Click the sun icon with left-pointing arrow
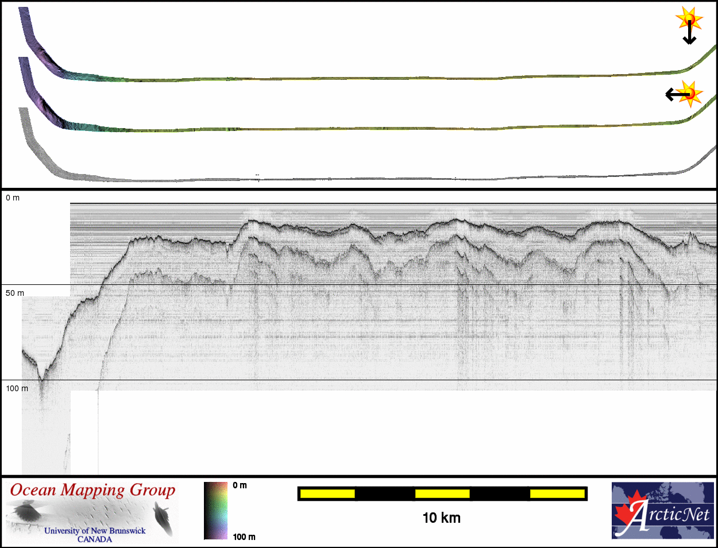 691,93
